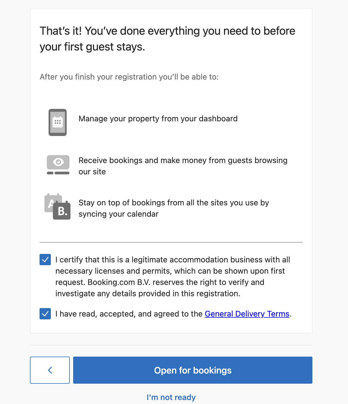
Task: Click the eye symbol on monitor icon
Action: [58, 162]
